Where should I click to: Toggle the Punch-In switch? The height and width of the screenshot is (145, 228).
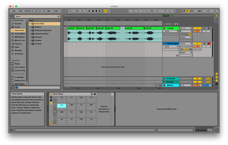point(146,11)
